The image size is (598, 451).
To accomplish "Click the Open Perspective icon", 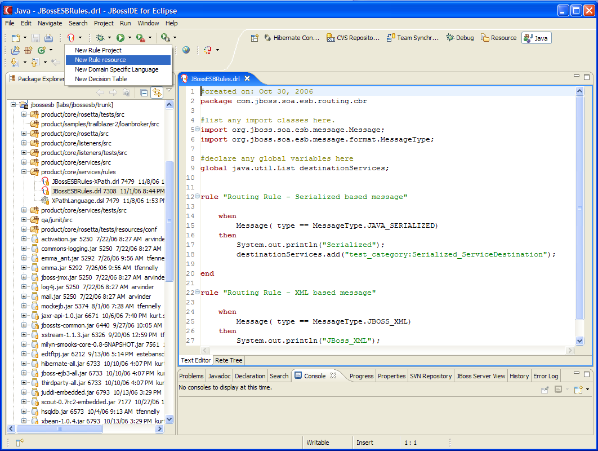I will click(x=255, y=38).
